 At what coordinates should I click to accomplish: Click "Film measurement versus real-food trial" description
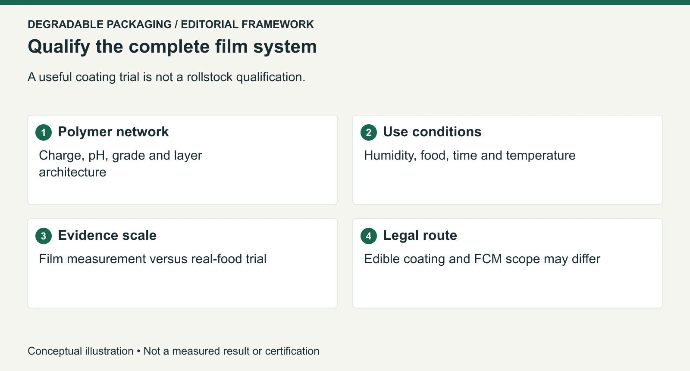(x=153, y=259)
